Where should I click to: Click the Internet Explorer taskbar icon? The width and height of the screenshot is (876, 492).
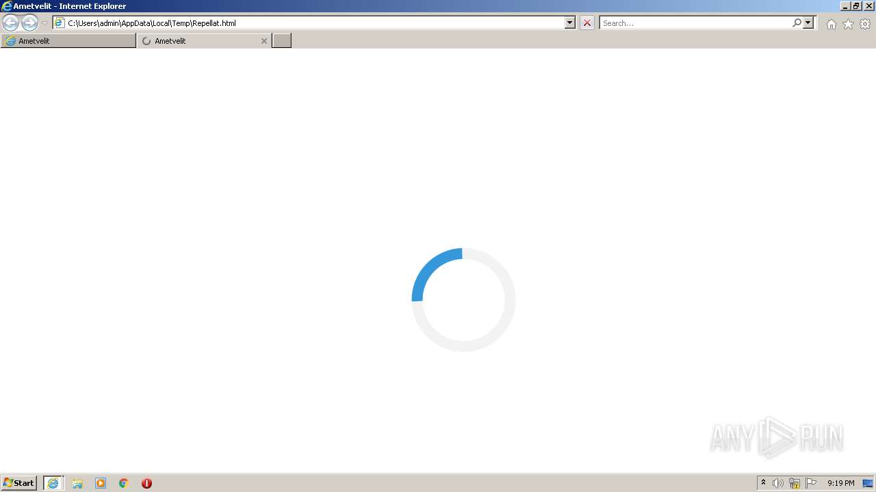[x=53, y=483]
